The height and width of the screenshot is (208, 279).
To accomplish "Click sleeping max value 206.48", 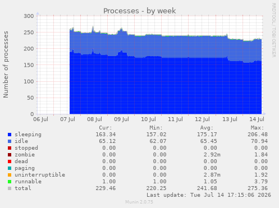I will click(258, 135).
